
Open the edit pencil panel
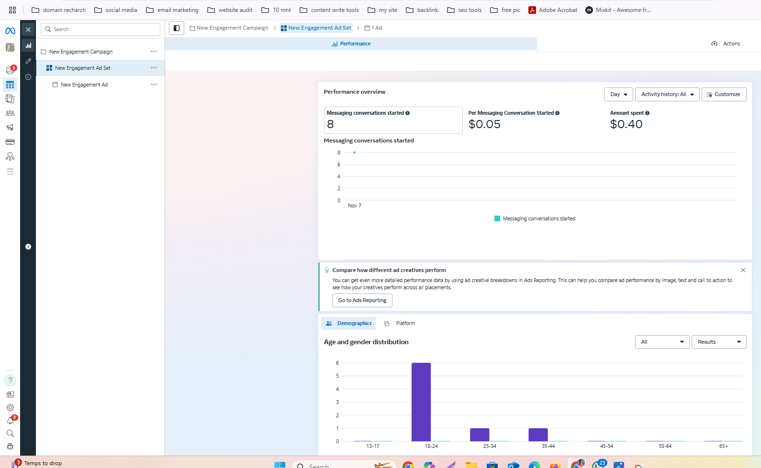coord(28,61)
